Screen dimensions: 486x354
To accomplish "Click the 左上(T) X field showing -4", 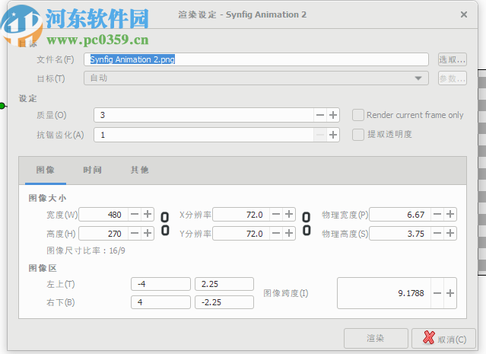I will point(160,284).
